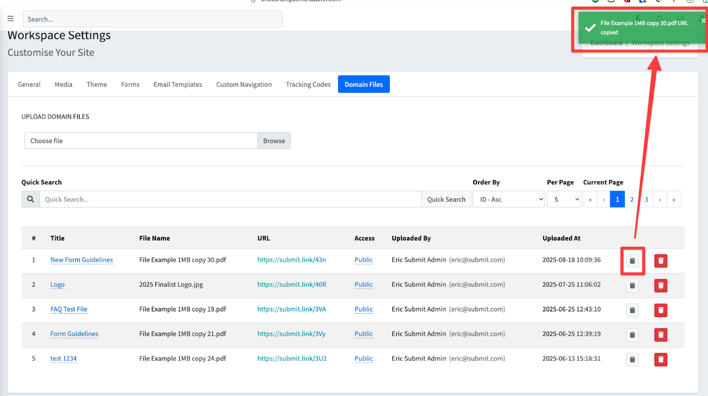Delete the FAQ Test File row
This screenshot has height=396, width=708.
click(661, 310)
